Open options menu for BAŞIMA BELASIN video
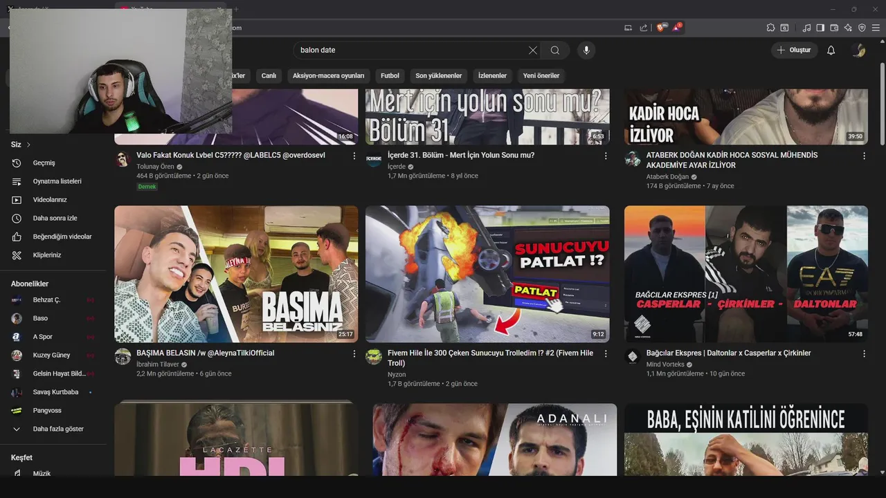Image resolution: width=886 pixels, height=498 pixels. click(x=354, y=354)
